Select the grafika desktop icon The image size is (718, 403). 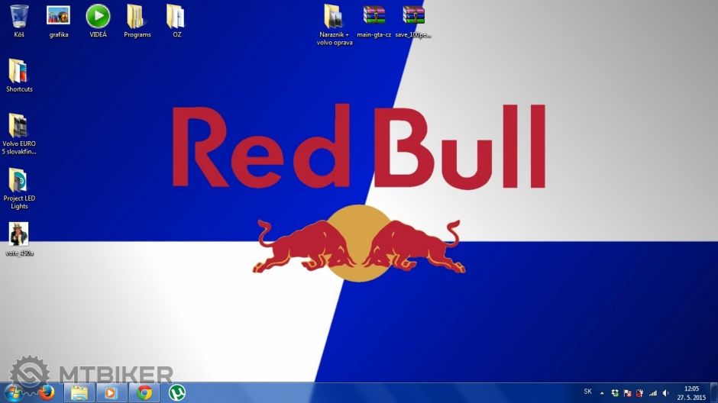point(59,16)
